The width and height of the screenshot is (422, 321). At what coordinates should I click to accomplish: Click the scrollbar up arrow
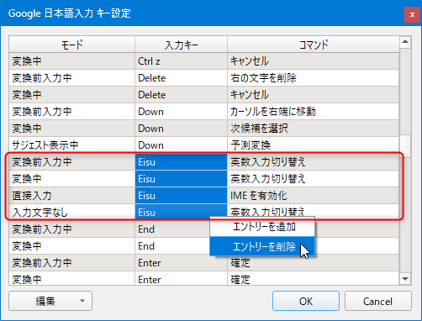[x=405, y=42]
